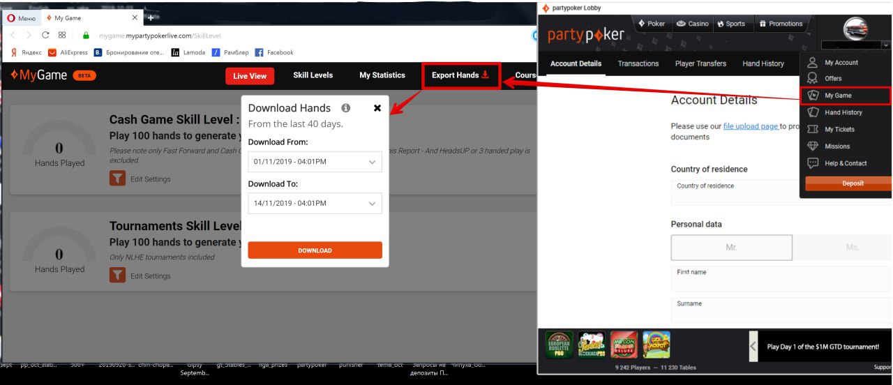The image size is (893, 385).
Task: Select the Account Details tab
Action: (576, 63)
